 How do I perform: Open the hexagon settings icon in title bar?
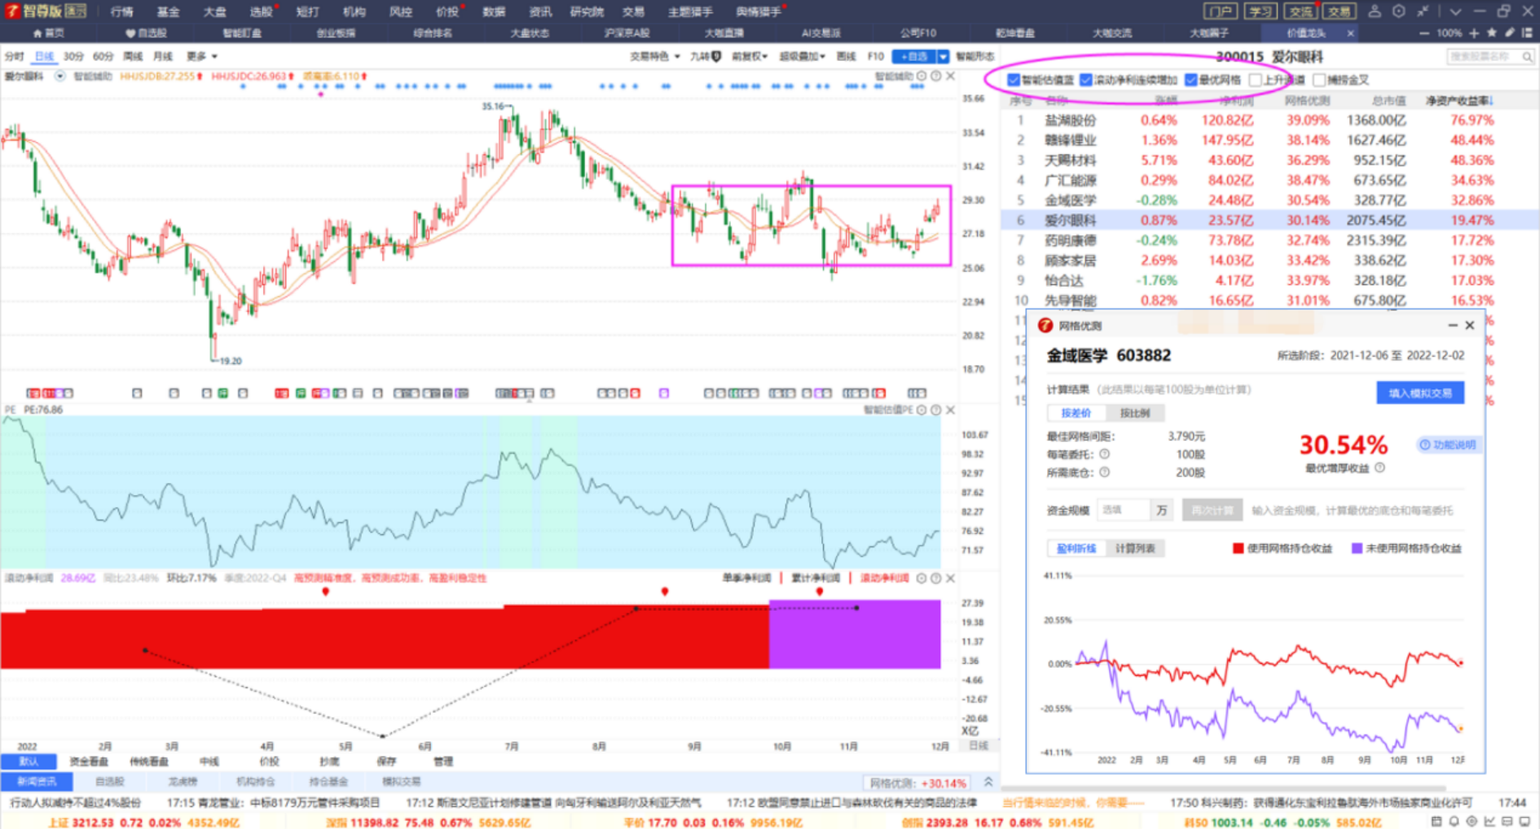pyautogui.click(x=1398, y=11)
